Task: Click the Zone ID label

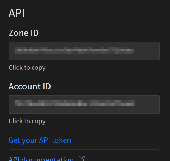Action: 23,33
